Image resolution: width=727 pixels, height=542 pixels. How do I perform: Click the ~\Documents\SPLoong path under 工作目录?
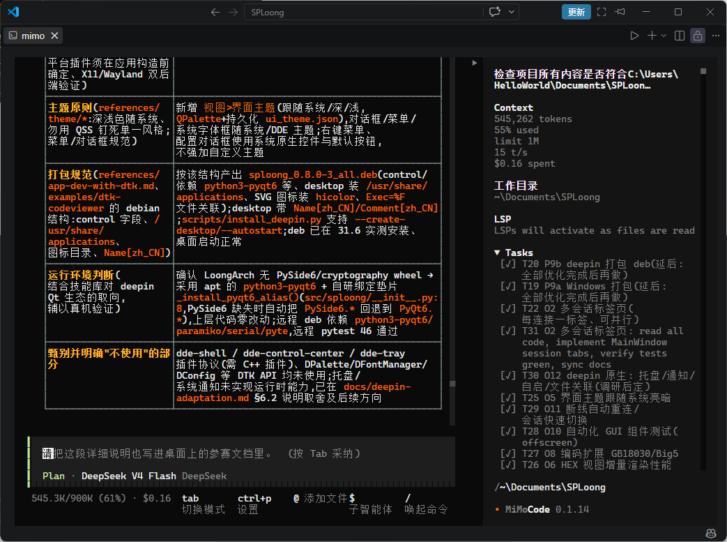click(546, 197)
